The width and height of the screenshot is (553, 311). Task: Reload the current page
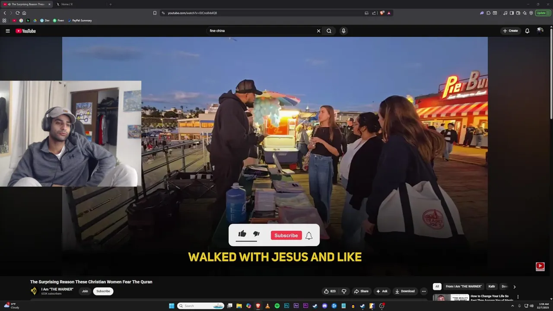pyautogui.click(x=17, y=13)
